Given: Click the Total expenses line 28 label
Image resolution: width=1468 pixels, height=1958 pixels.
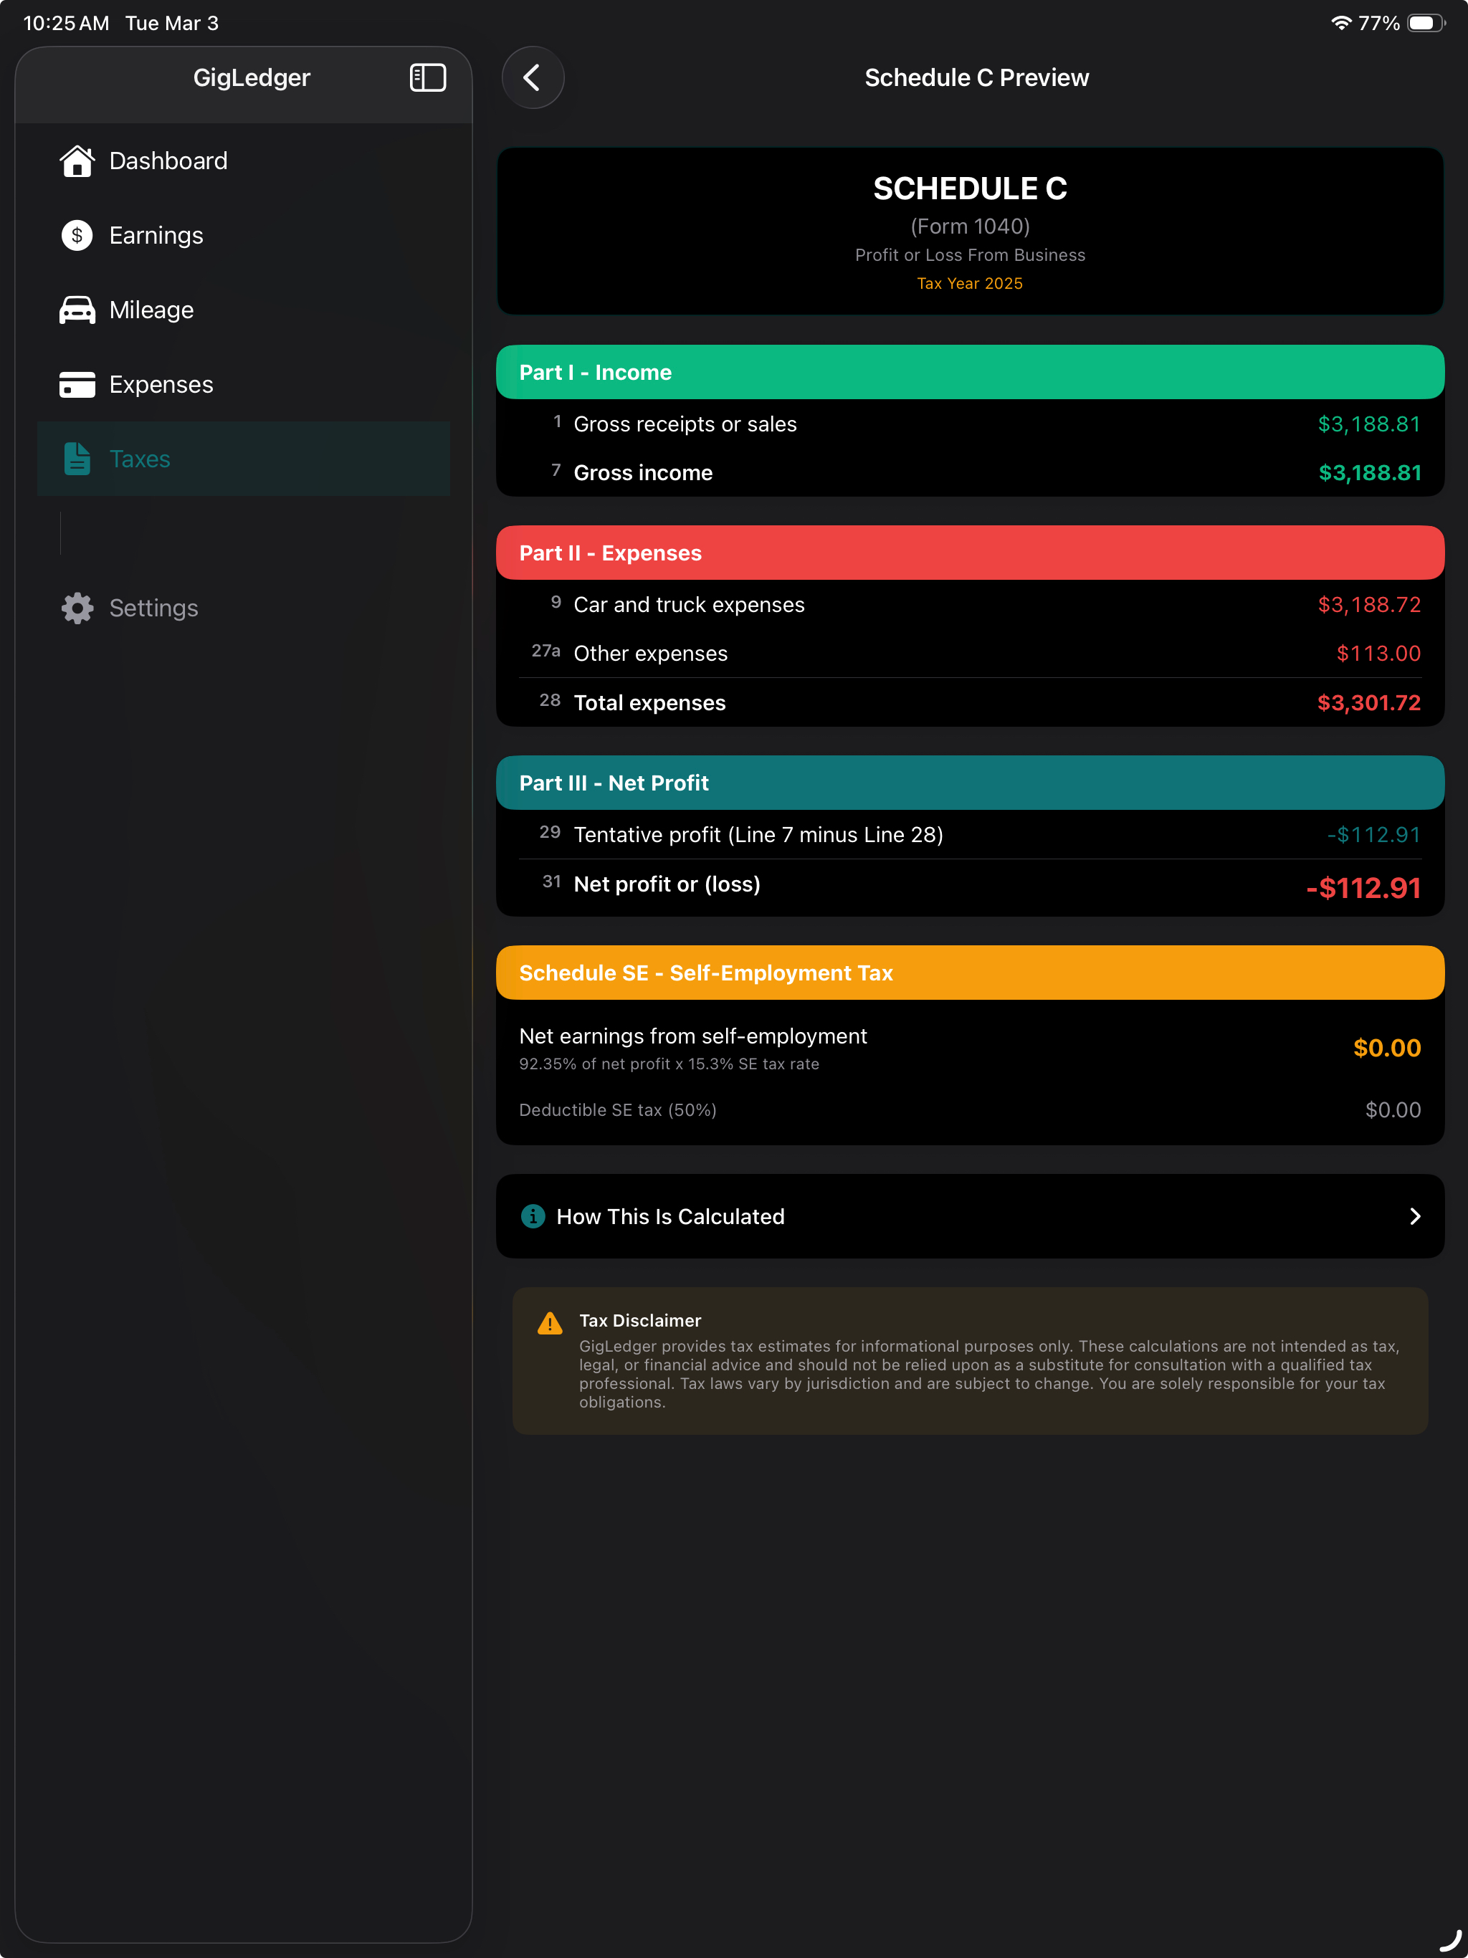Looking at the screenshot, I should pos(650,703).
